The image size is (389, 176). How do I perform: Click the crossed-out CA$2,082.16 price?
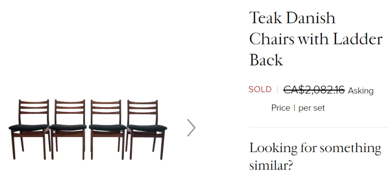tap(314, 90)
